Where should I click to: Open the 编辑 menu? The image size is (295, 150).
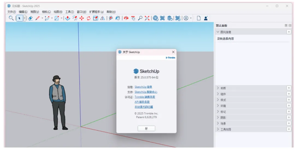pyautogui.click(x=23, y=12)
